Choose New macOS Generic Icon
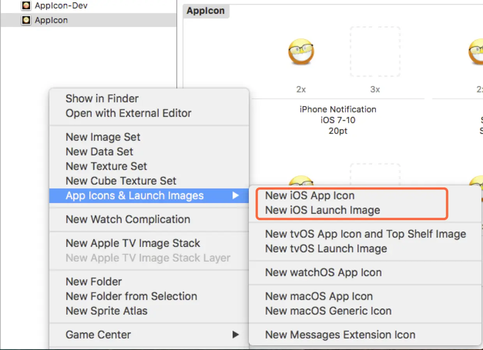 (x=328, y=311)
